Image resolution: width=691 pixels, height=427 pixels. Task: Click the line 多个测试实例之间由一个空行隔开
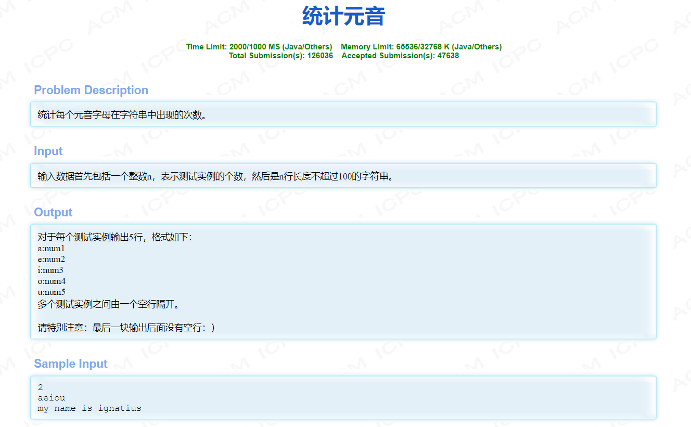pos(109,304)
